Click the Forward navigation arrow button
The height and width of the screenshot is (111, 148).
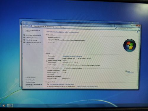click(27, 26)
